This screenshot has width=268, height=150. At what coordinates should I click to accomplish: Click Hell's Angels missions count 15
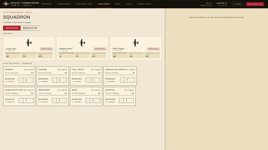point(120,55)
